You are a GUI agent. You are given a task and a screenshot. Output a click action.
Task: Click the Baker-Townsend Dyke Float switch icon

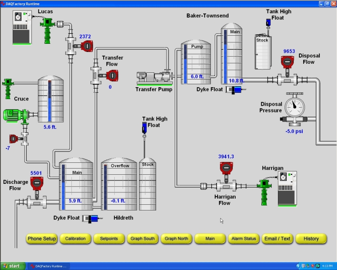[236, 90]
